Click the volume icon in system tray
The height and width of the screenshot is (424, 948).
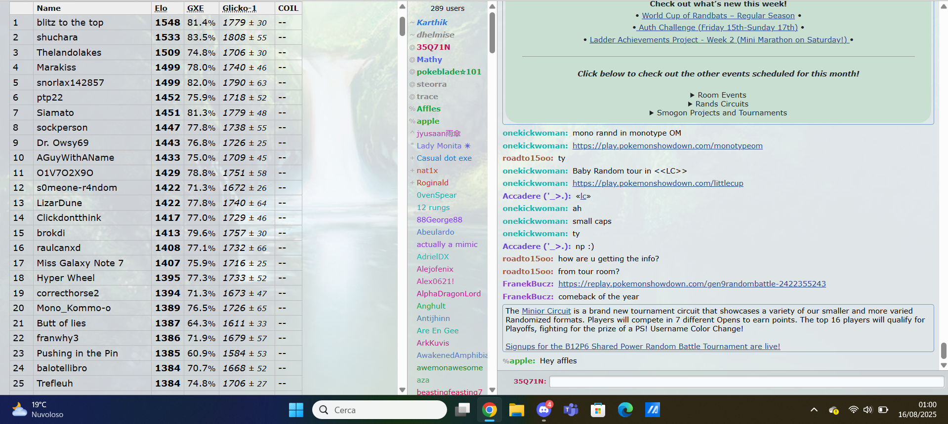tap(867, 410)
